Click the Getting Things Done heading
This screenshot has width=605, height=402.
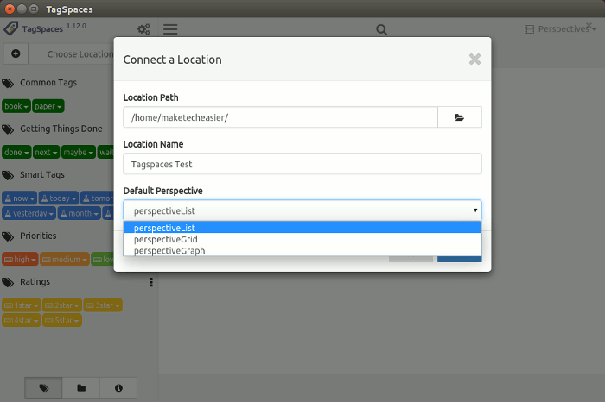coord(61,129)
